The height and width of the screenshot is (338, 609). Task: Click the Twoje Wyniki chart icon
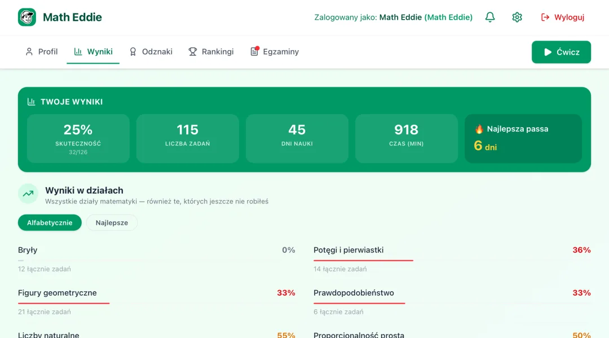pos(31,101)
